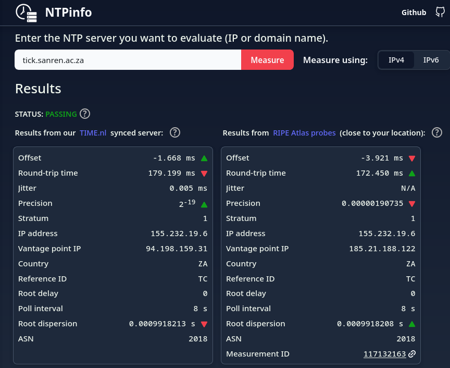Click link icon next to measurement 117132163
Image resolution: width=450 pixels, height=368 pixels.
(x=412, y=354)
